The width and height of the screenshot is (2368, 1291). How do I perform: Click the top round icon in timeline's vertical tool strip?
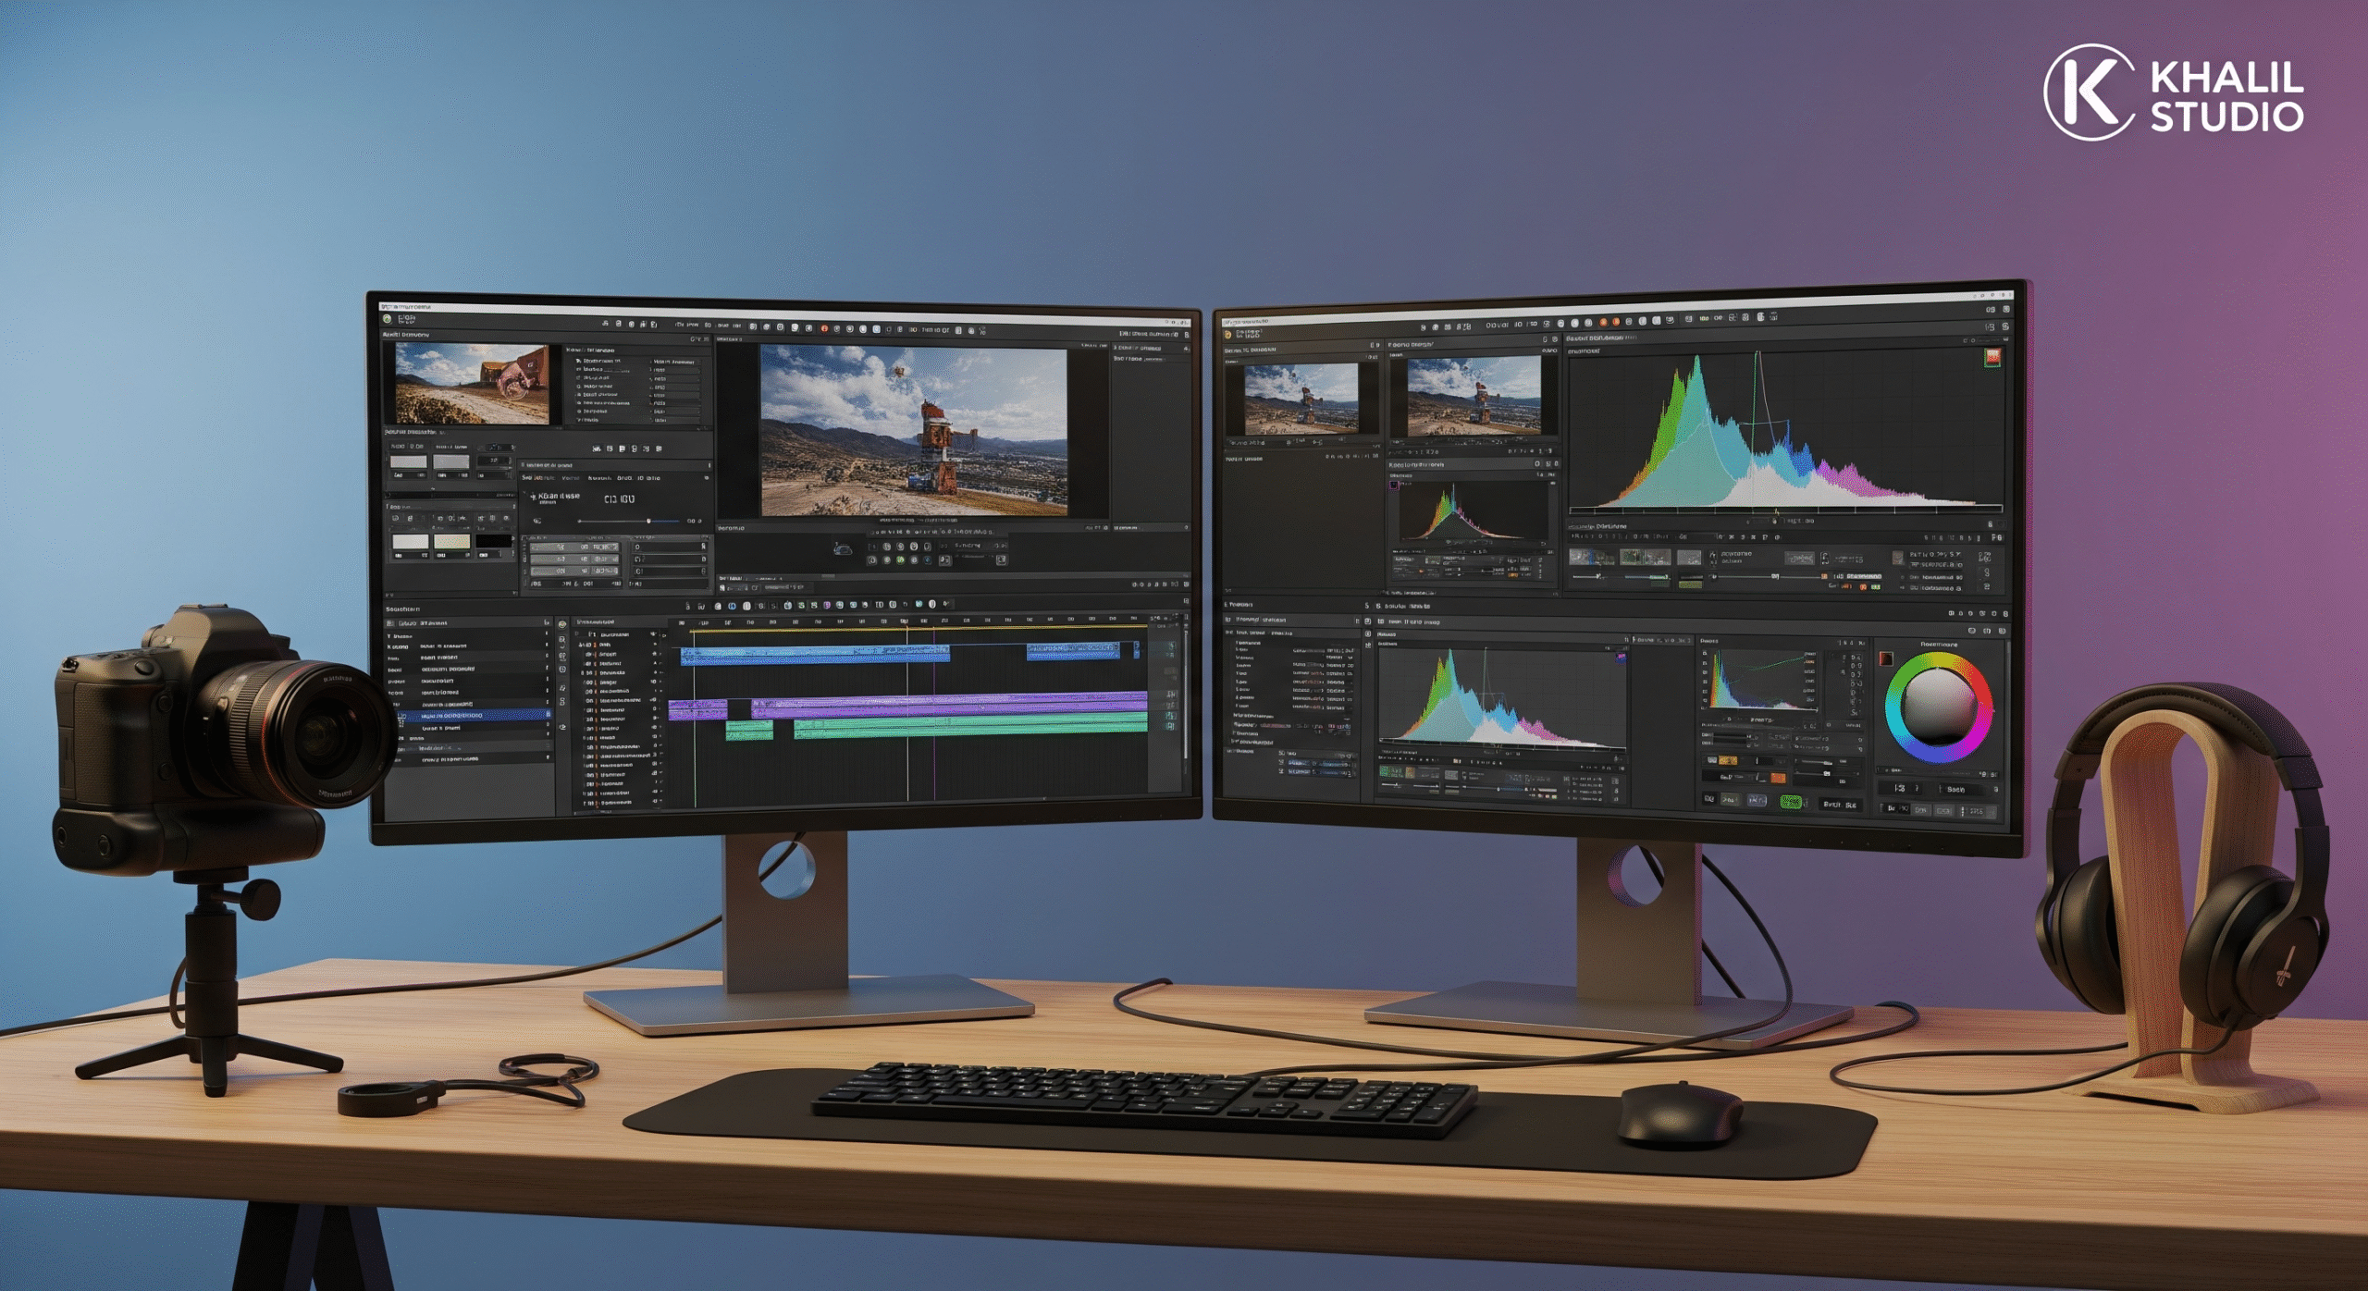[561, 625]
